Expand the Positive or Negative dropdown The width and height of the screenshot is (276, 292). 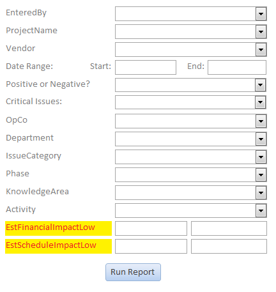tap(260, 85)
